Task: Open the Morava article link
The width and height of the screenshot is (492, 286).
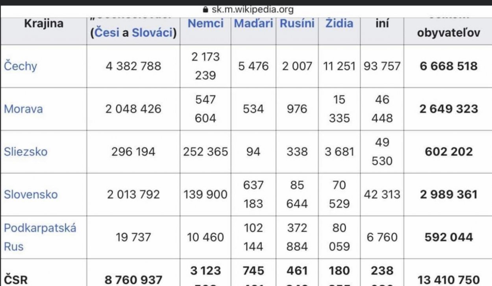Action: [23, 109]
